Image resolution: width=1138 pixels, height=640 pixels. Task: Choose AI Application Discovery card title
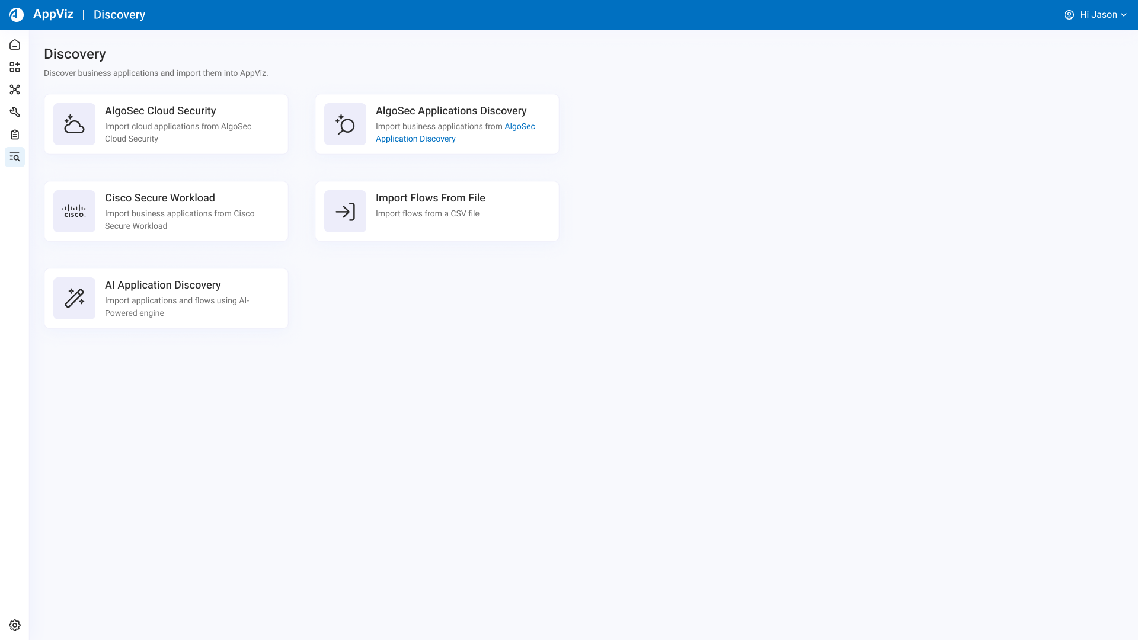[x=162, y=285]
